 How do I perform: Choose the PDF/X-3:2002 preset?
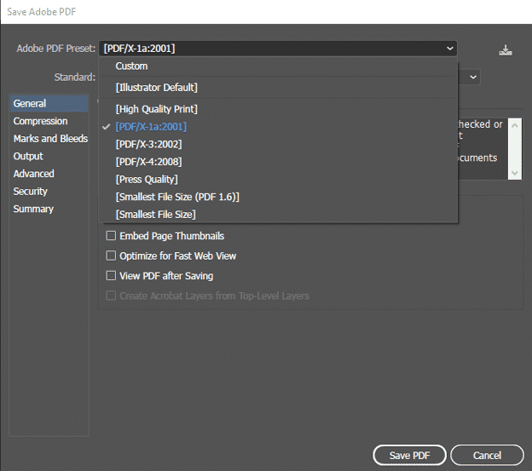[x=148, y=144]
